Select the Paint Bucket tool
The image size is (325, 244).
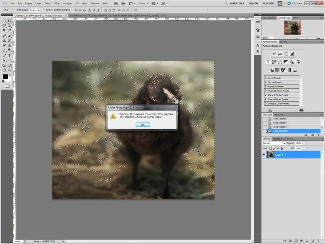[x=9, y=45]
